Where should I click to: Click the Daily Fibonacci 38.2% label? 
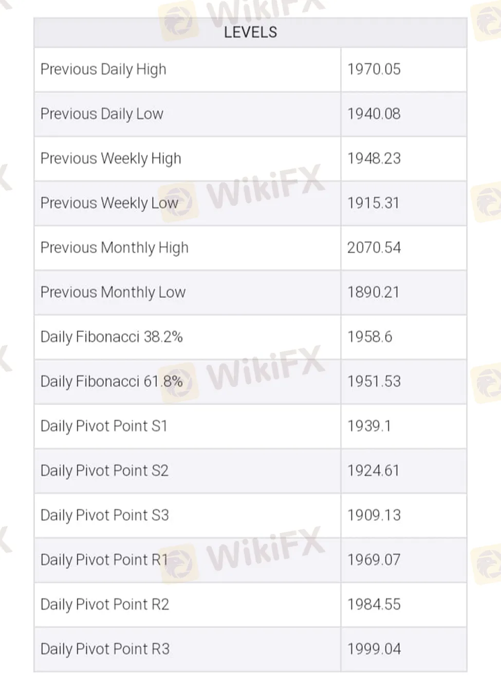coord(112,337)
